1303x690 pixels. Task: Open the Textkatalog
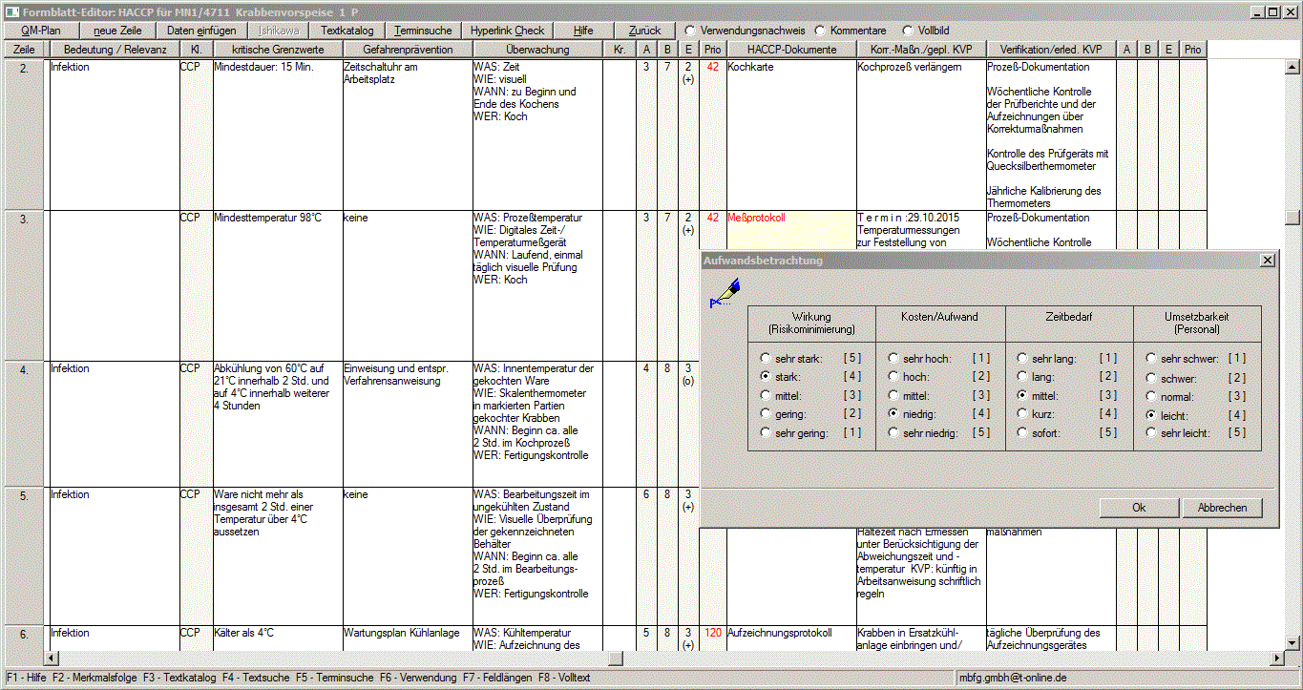tap(348, 31)
